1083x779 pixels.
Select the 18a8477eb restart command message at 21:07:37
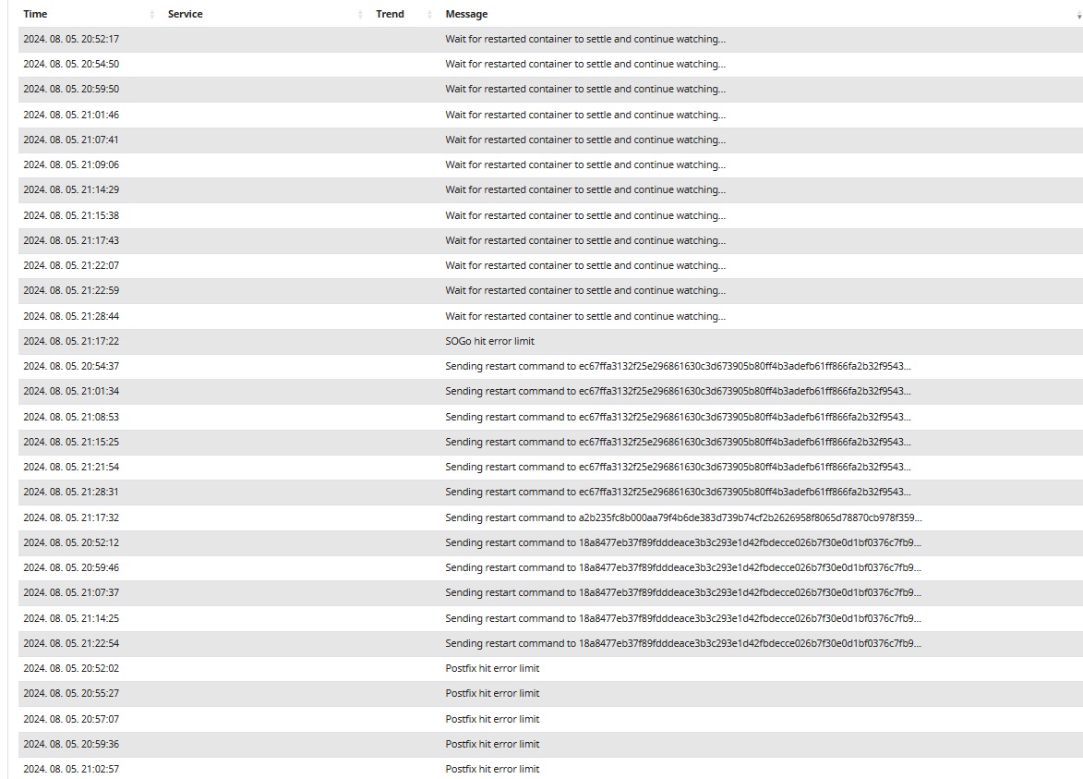[683, 592]
